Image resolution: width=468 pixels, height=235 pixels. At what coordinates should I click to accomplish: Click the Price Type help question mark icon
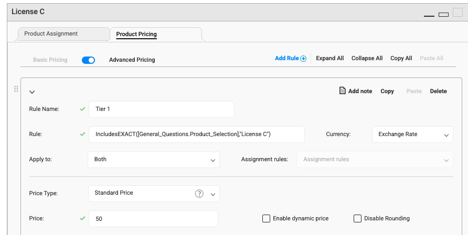point(199,194)
